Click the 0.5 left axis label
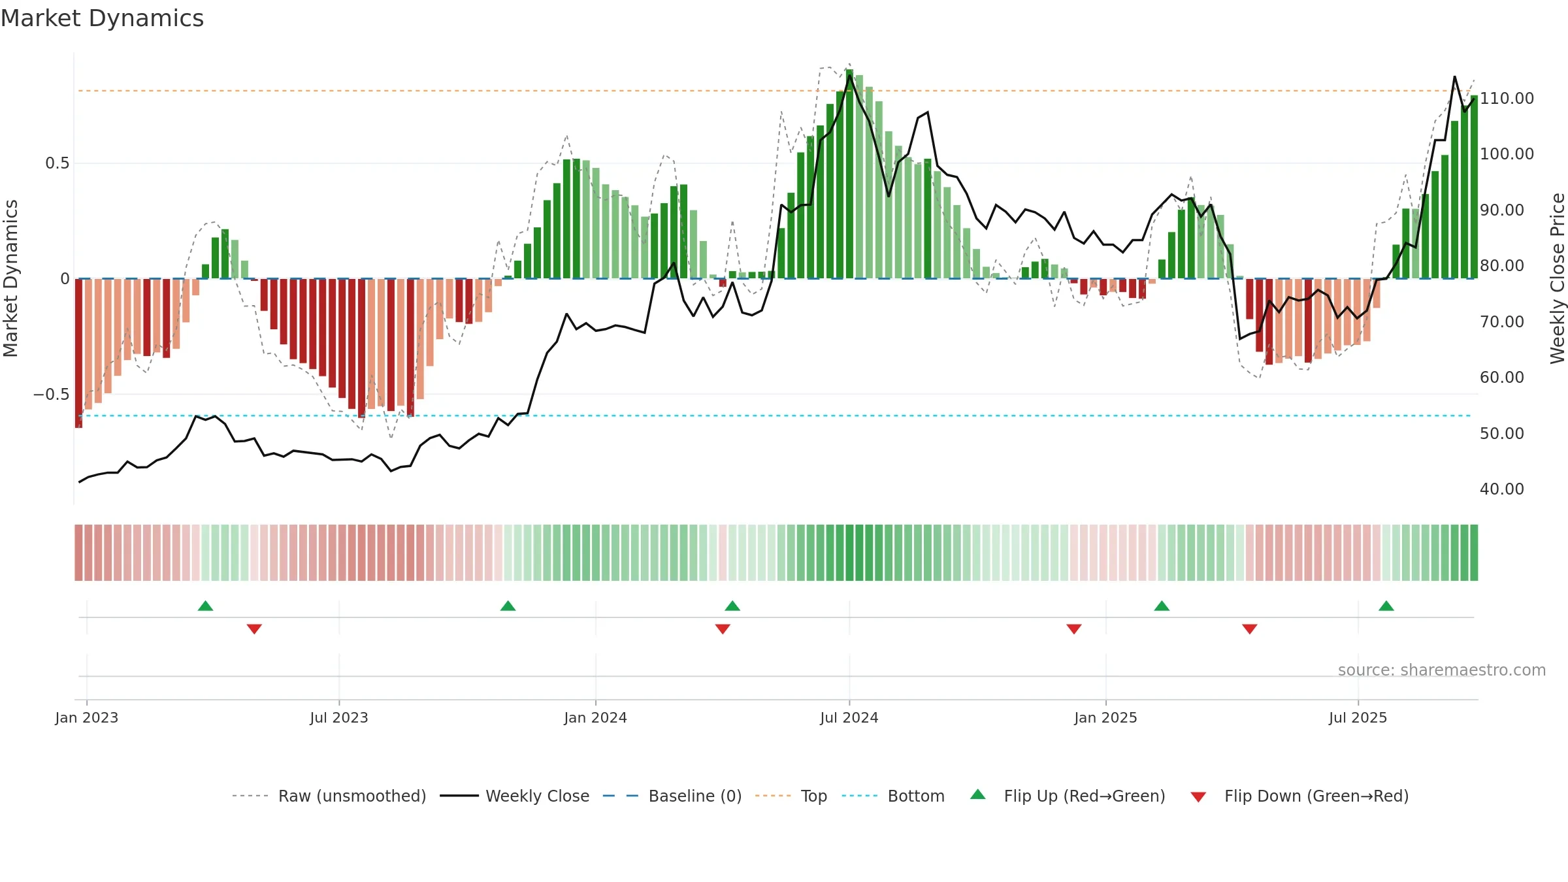The image size is (1568, 882). (x=57, y=163)
